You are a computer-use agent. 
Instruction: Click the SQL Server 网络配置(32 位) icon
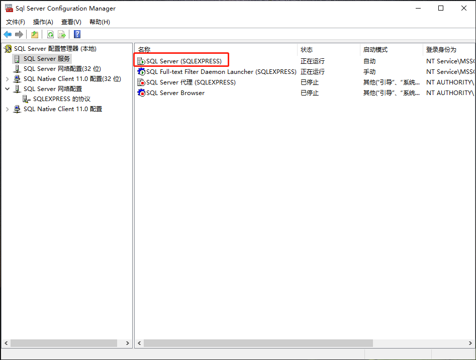tap(17, 69)
